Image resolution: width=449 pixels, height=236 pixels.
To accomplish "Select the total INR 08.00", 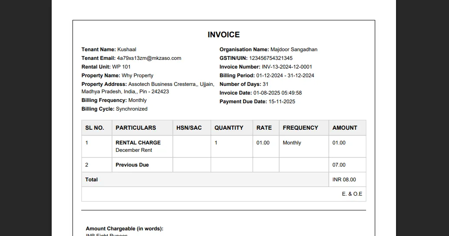I will [x=344, y=180].
